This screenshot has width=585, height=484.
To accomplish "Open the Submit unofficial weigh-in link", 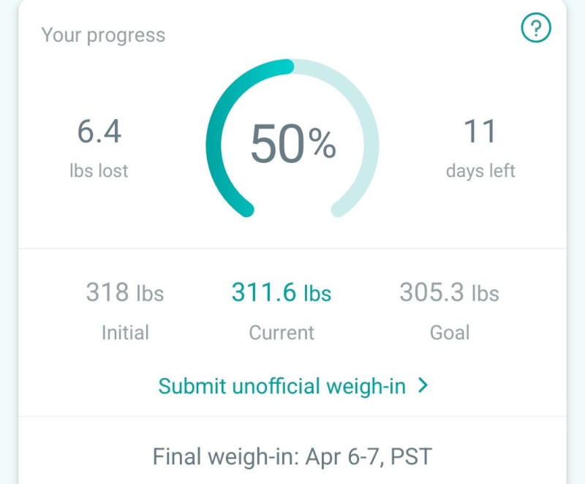I will 282,386.
